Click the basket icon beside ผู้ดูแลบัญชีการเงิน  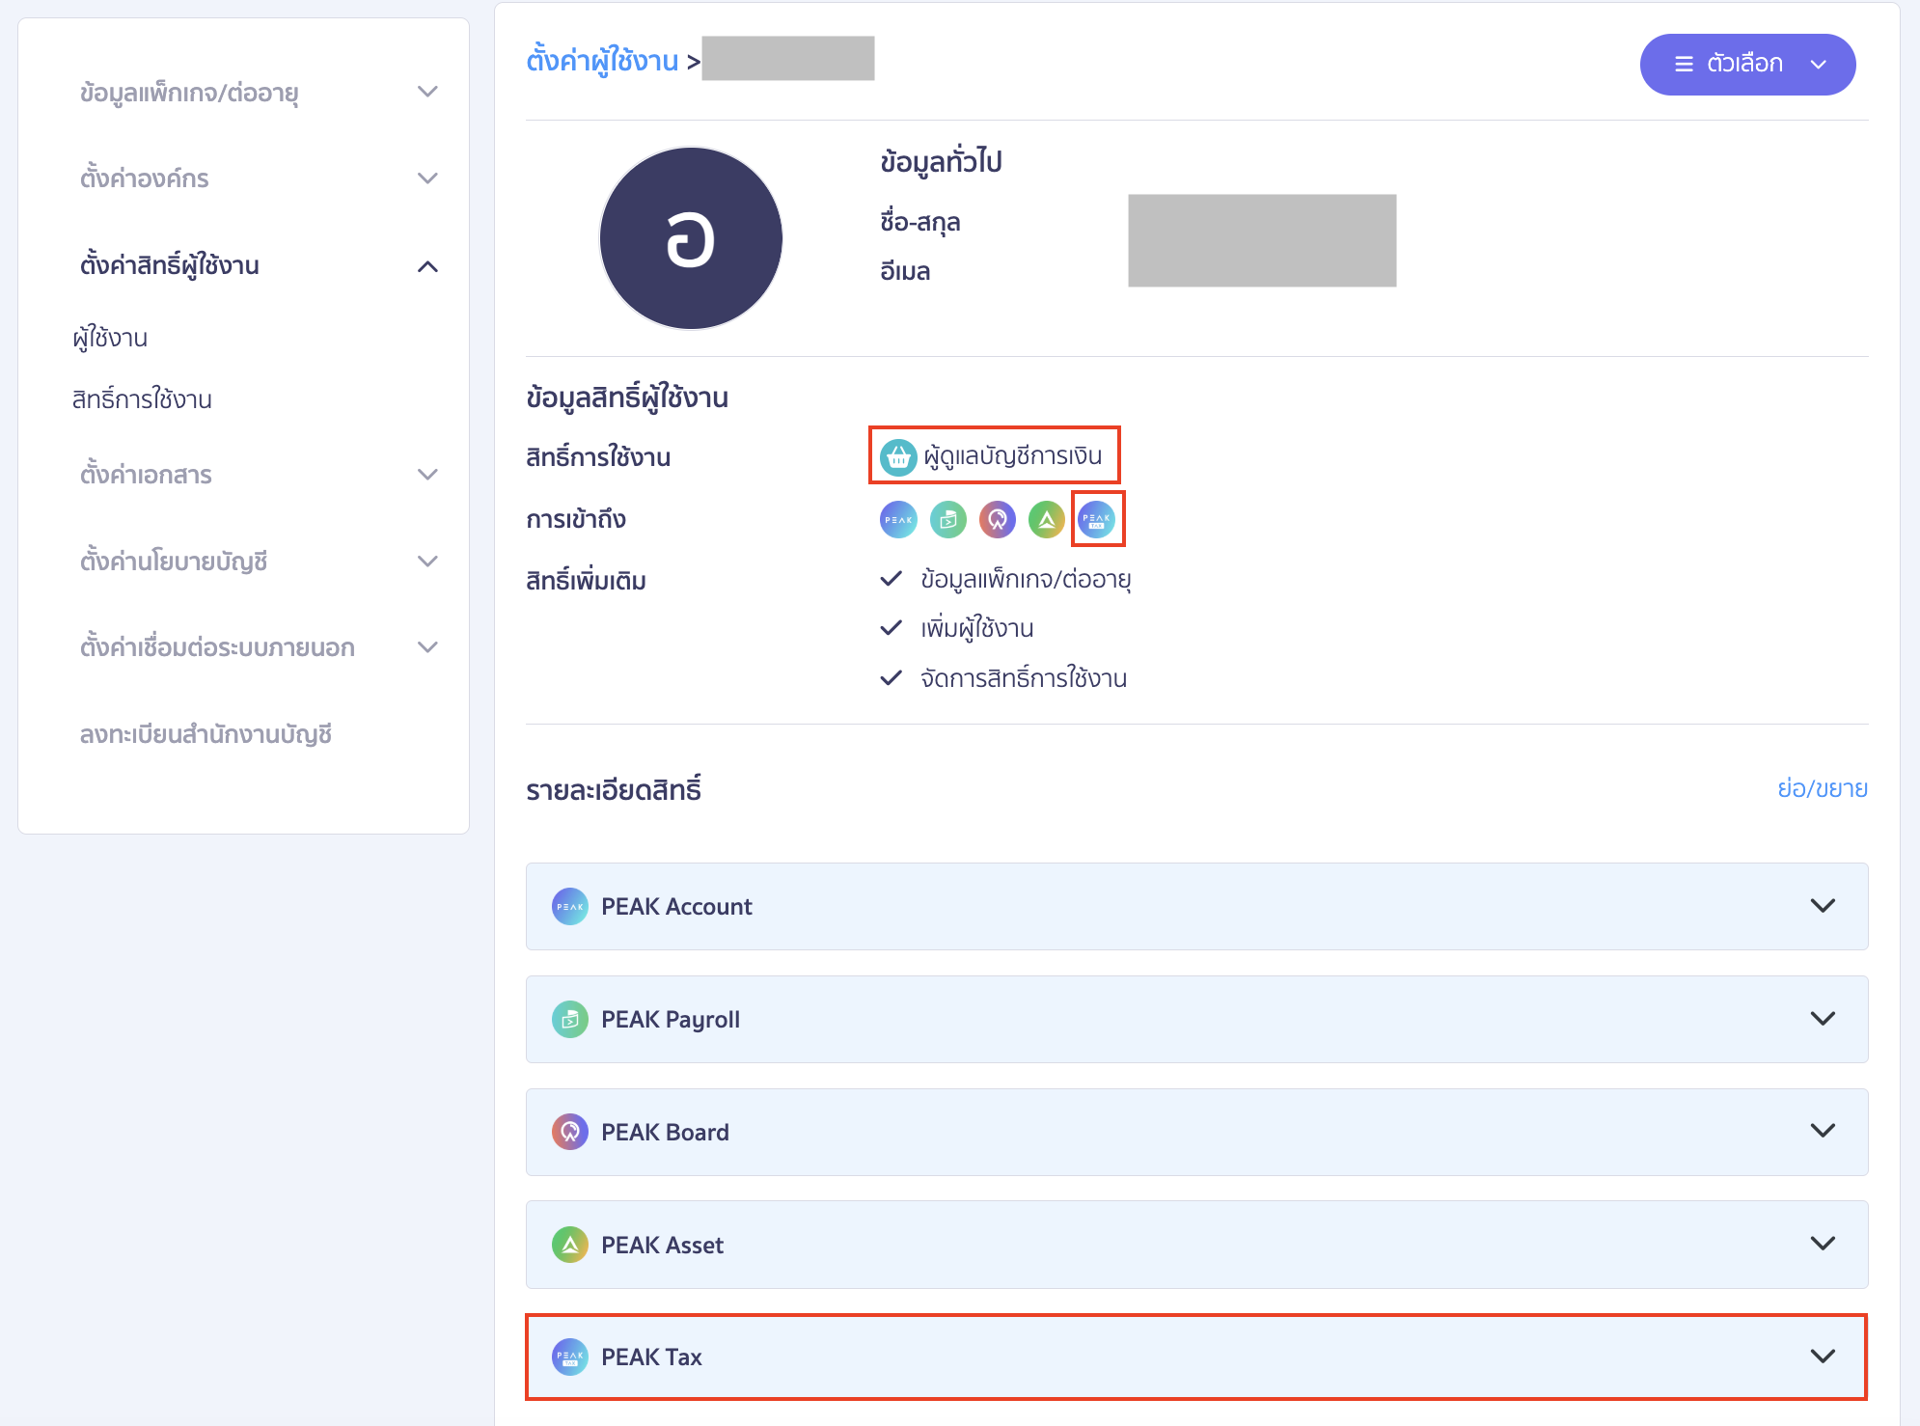point(898,457)
